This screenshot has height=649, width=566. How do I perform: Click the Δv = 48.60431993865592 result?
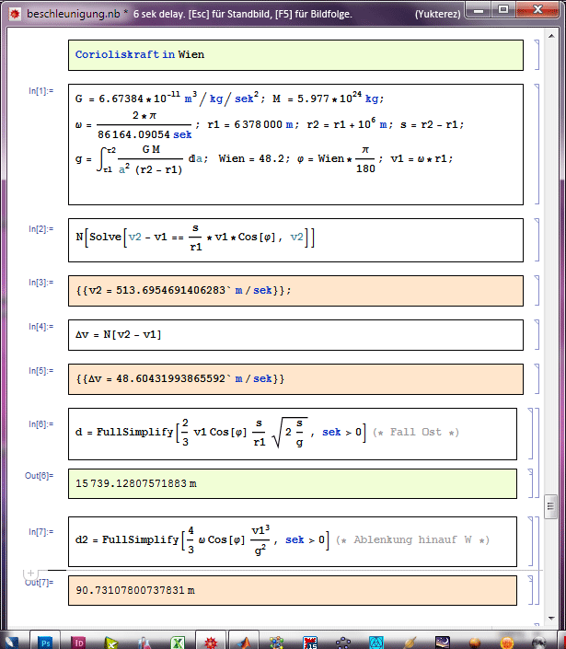pyautogui.click(x=180, y=379)
